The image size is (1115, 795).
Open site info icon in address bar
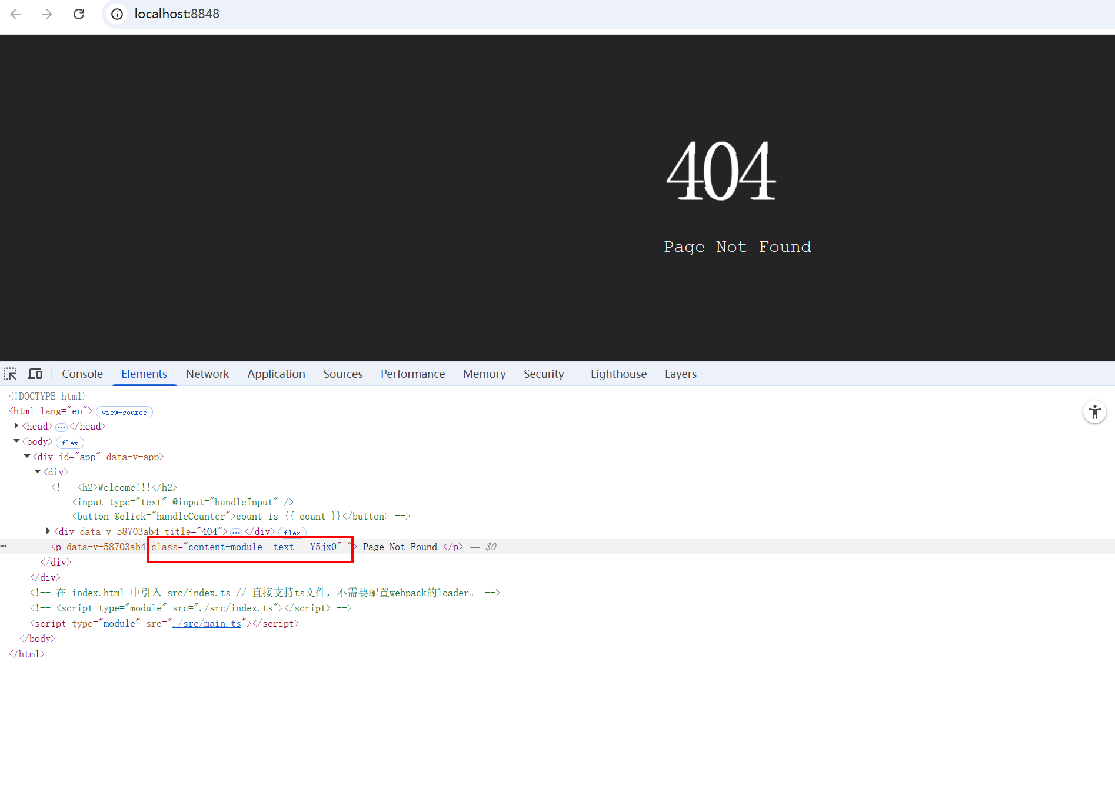click(117, 14)
